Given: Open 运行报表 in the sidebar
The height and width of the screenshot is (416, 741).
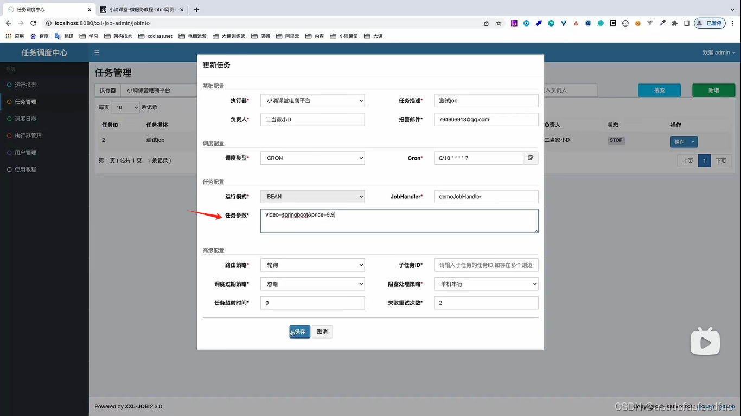Looking at the screenshot, I should 44,85.
